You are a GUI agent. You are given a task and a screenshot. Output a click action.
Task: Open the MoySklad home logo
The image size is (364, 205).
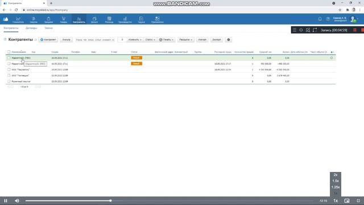[x=6, y=19]
